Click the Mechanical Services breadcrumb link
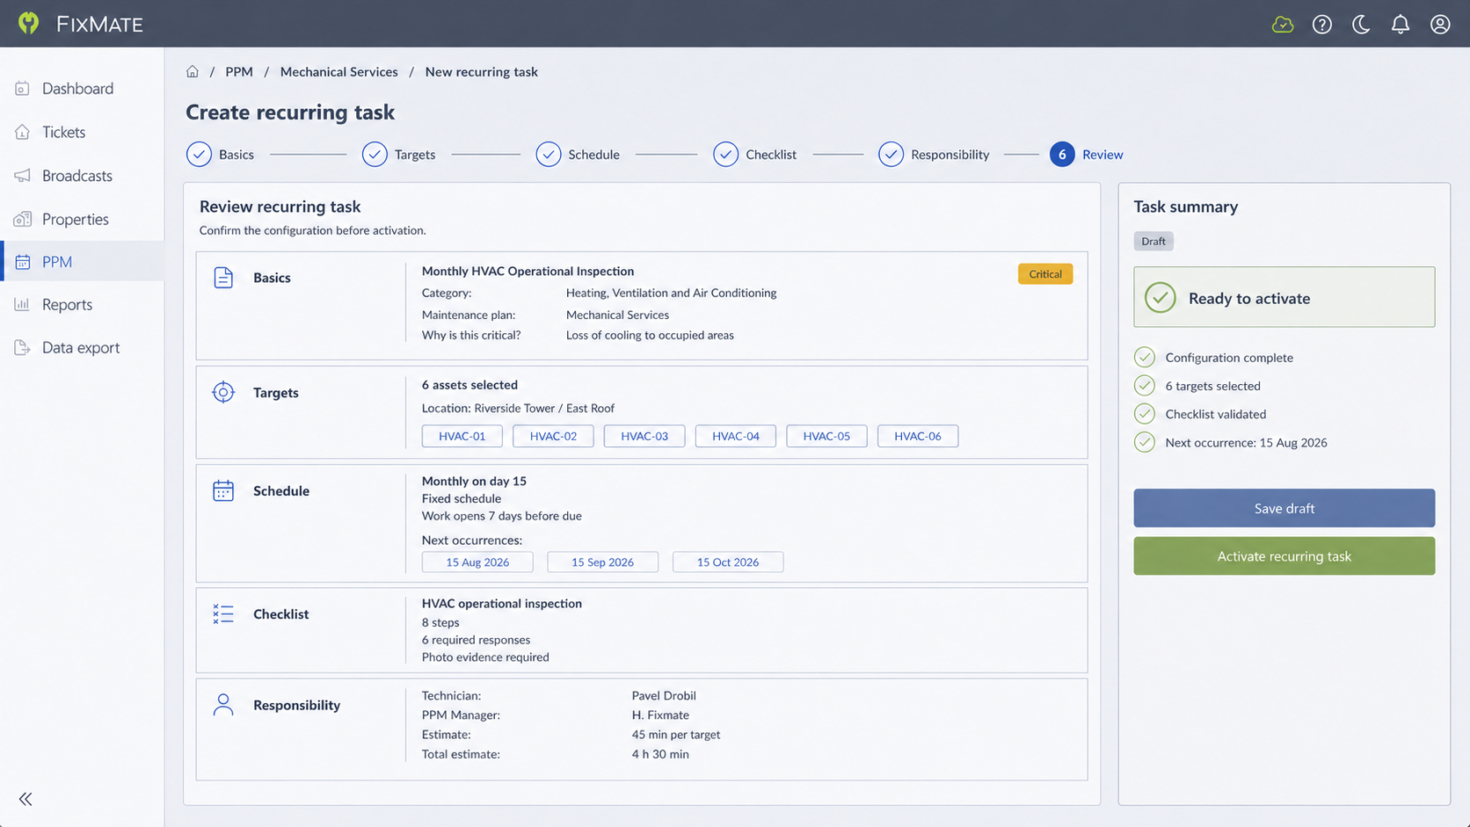1470x827 pixels. point(339,72)
